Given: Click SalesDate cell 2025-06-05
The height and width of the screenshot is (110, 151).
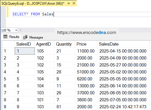Looking at the screenshot, I should click(x=123, y=93).
